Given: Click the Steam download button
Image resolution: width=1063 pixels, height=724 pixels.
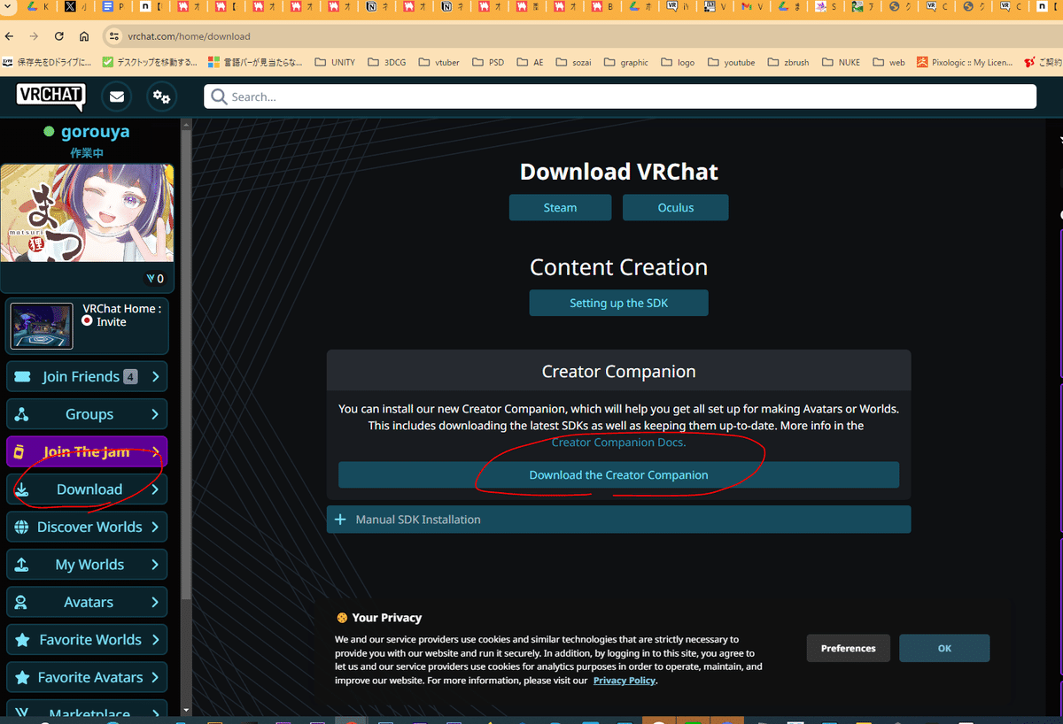Looking at the screenshot, I should tap(560, 207).
